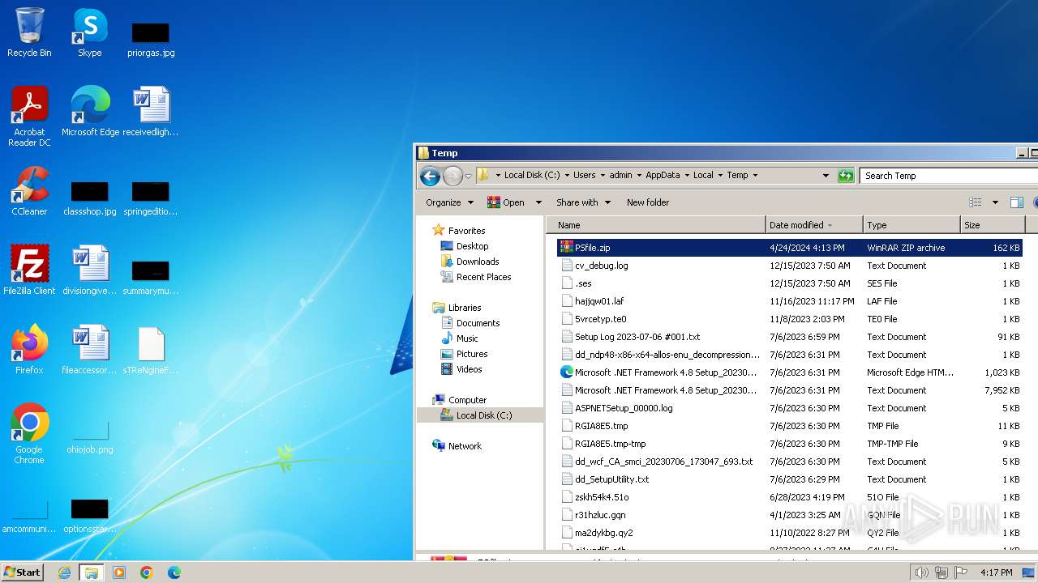Open Google Chrome desktop shortcut
The height and width of the screenshot is (583, 1038).
point(29,434)
